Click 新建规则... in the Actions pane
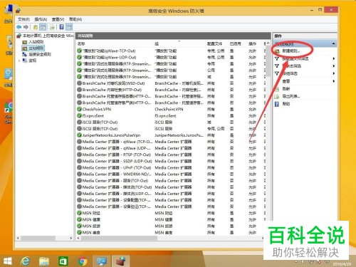Image resolution: width=356 pixels, height=267 pixels. 291,51
